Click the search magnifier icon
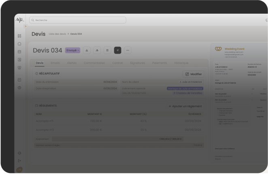Viewport: 268px width, 175px height. pyautogui.click(x=33, y=20)
